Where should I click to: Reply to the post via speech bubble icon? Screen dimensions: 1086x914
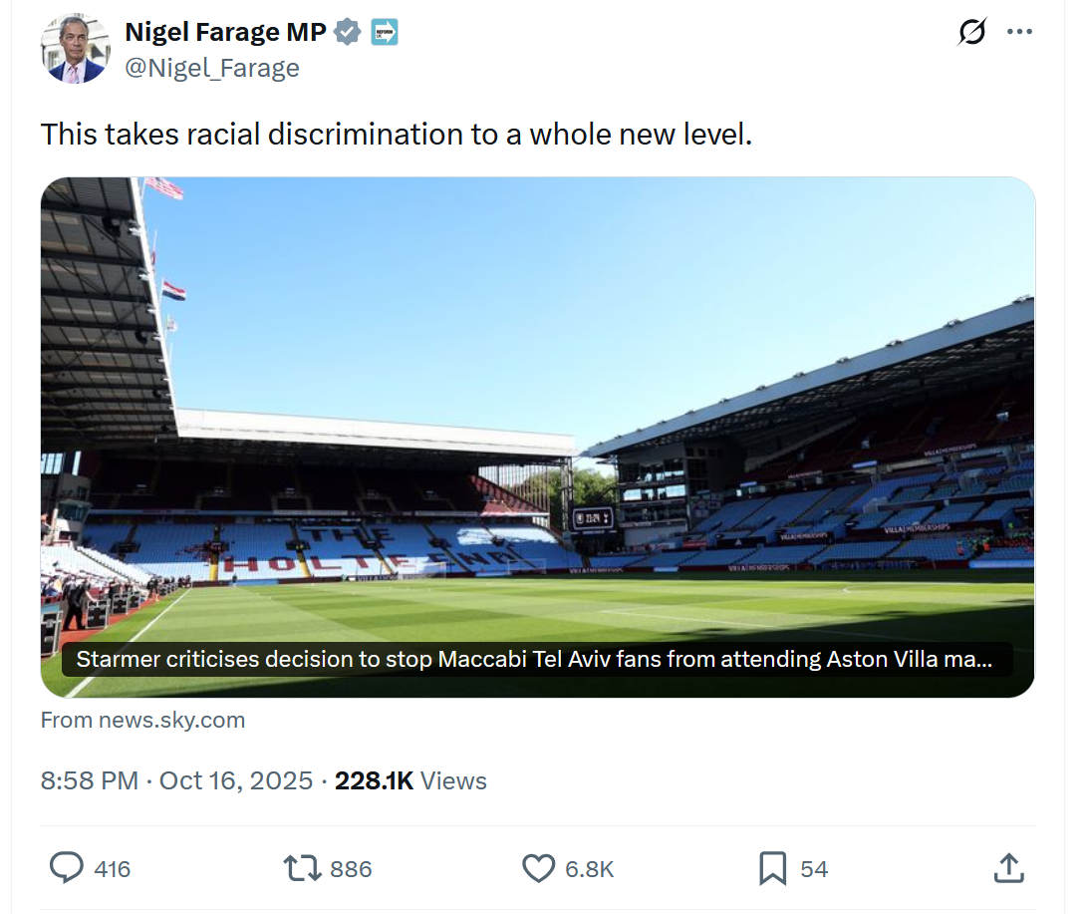pos(67,868)
